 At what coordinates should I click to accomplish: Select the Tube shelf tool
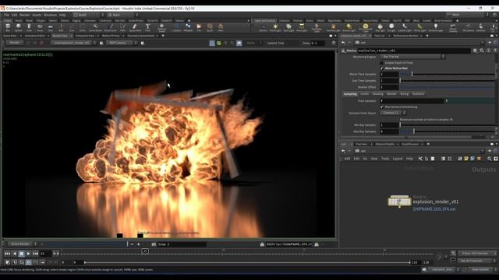click(x=29, y=28)
